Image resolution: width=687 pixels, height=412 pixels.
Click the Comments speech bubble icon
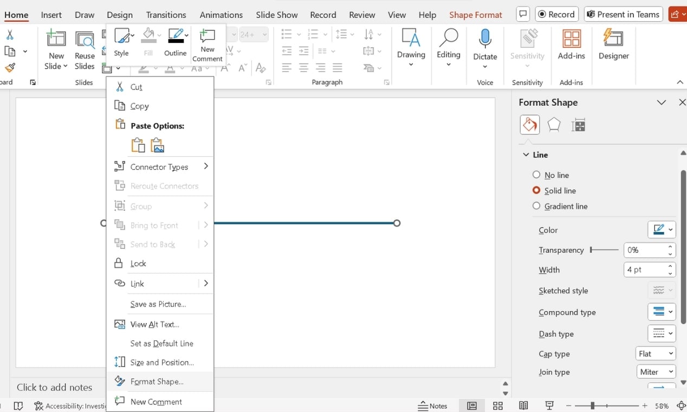pyautogui.click(x=523, y=15)
